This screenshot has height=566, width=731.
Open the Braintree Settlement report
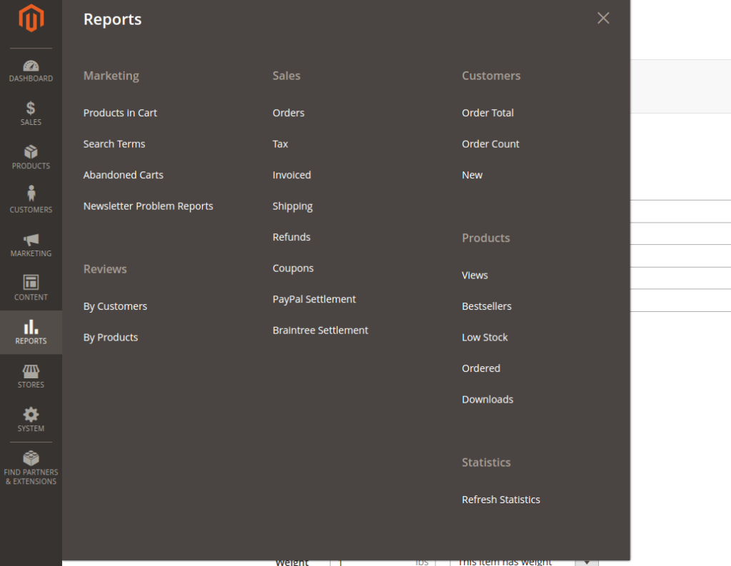(321, 330)
